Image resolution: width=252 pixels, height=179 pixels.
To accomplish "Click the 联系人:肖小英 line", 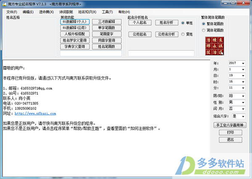I will [16, 99].
